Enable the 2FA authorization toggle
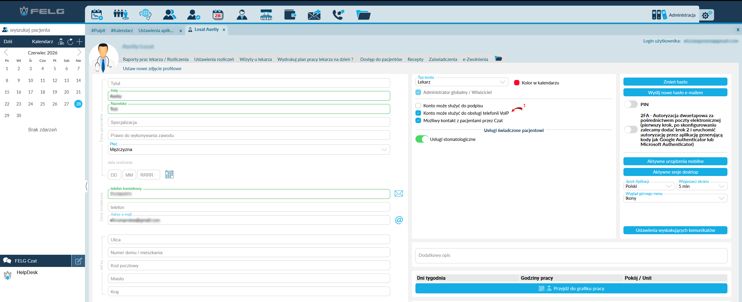Viewport: 742px width, 302px height. pos(631,130)
